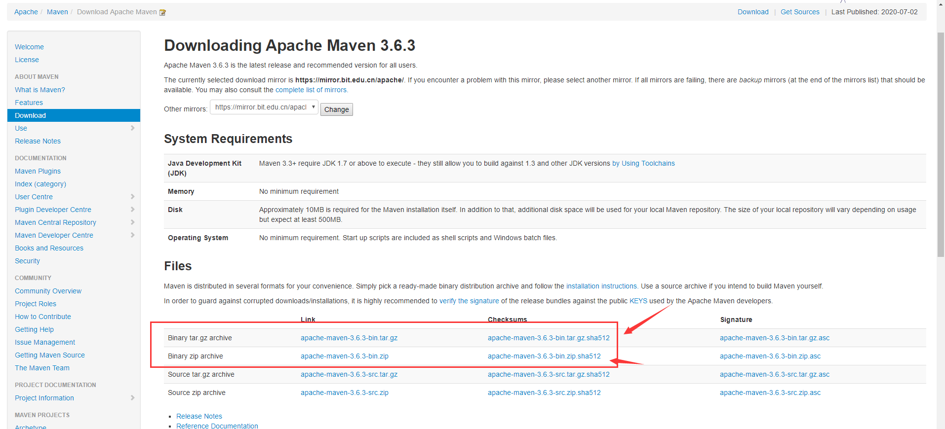The height and width of the screenshot is (429, 945).
Task: Open Release Notes bullet link below files
Action: click(199, 416)
